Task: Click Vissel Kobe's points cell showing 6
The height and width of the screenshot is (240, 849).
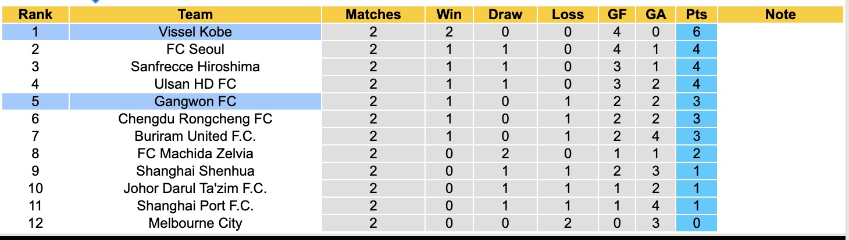Action: click(696, 32)
